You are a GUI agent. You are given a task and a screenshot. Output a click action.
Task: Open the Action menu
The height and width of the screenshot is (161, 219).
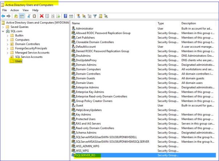[15, 10]
